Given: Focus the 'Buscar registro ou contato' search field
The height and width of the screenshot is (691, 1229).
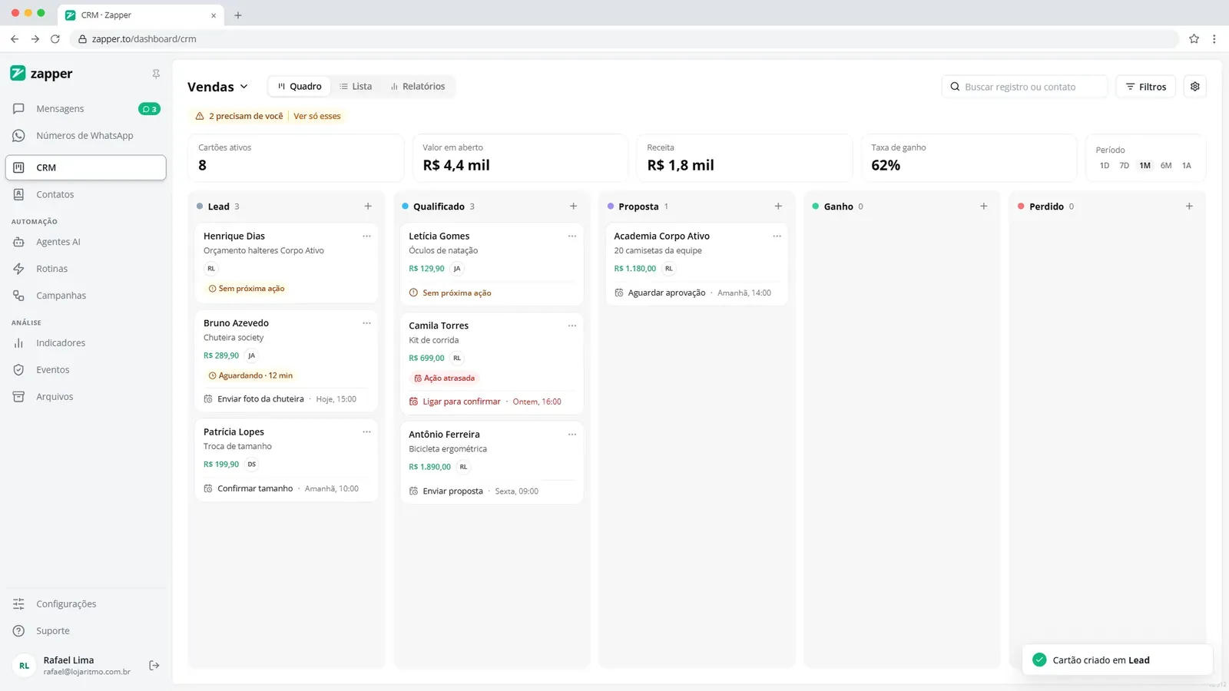Looking at the screenshot, I should pyautogui.click(x=1025, y=87).
